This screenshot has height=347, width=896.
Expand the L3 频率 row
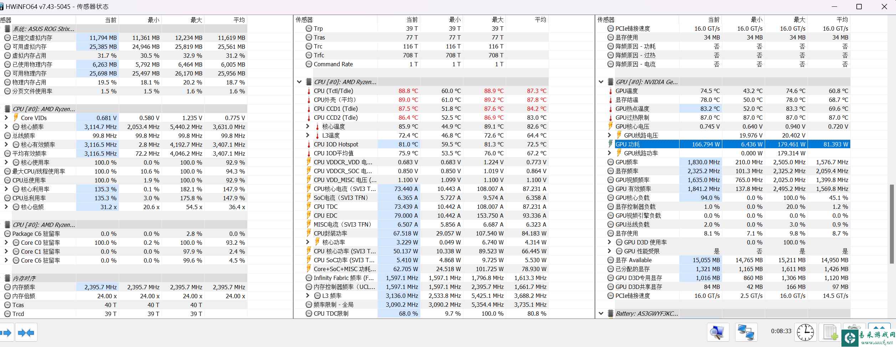(x=308, y=295)
